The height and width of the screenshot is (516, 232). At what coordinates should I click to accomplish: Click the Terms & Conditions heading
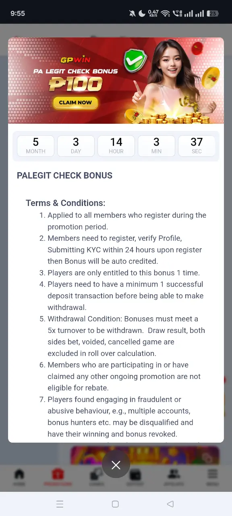pos(65,203)
